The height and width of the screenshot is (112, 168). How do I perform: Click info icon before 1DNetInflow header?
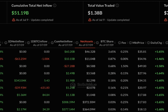[6, 43]
